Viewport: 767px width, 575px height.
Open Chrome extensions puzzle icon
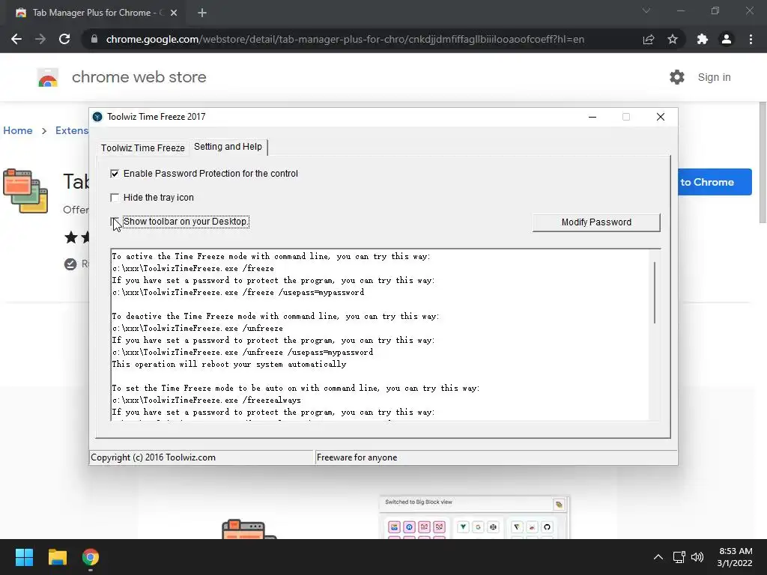coord(703,39)
